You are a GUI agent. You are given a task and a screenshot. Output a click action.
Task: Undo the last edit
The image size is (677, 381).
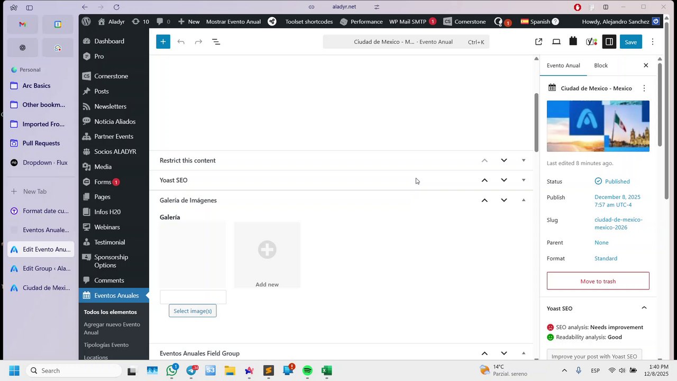(x=181, y=42)
